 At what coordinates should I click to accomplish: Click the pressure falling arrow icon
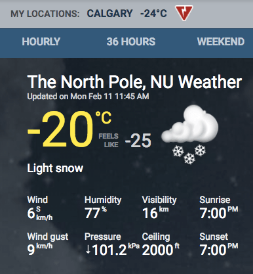88,250
